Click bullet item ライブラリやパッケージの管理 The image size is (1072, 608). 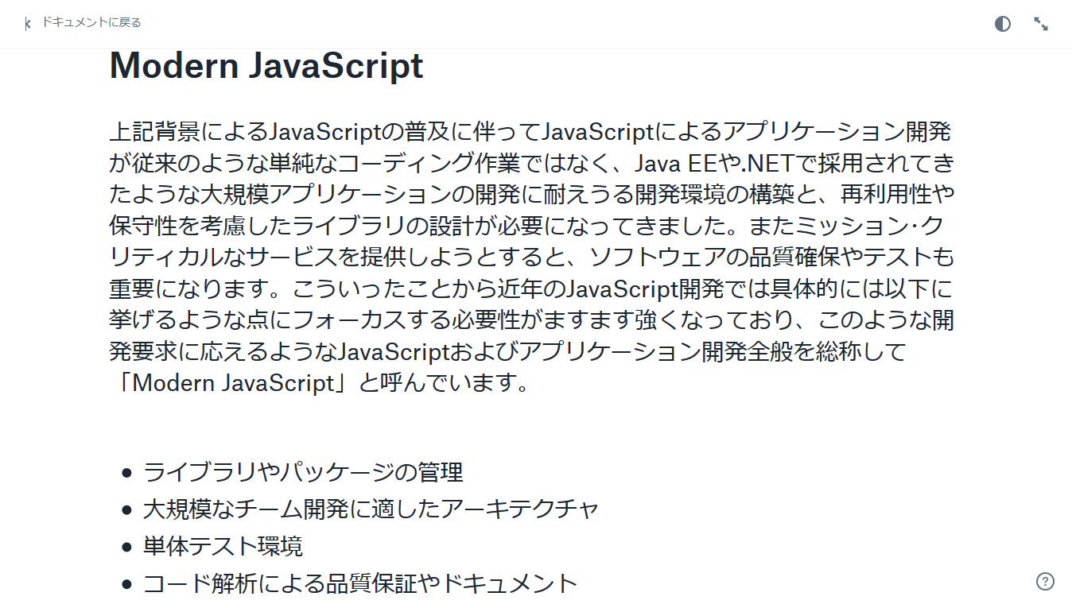pyautogui.click(x=303, y=472)
